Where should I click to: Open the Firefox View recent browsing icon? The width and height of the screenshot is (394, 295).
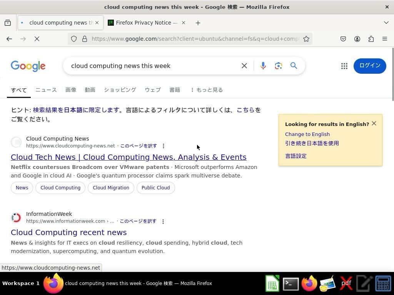[x=8, y=23]
